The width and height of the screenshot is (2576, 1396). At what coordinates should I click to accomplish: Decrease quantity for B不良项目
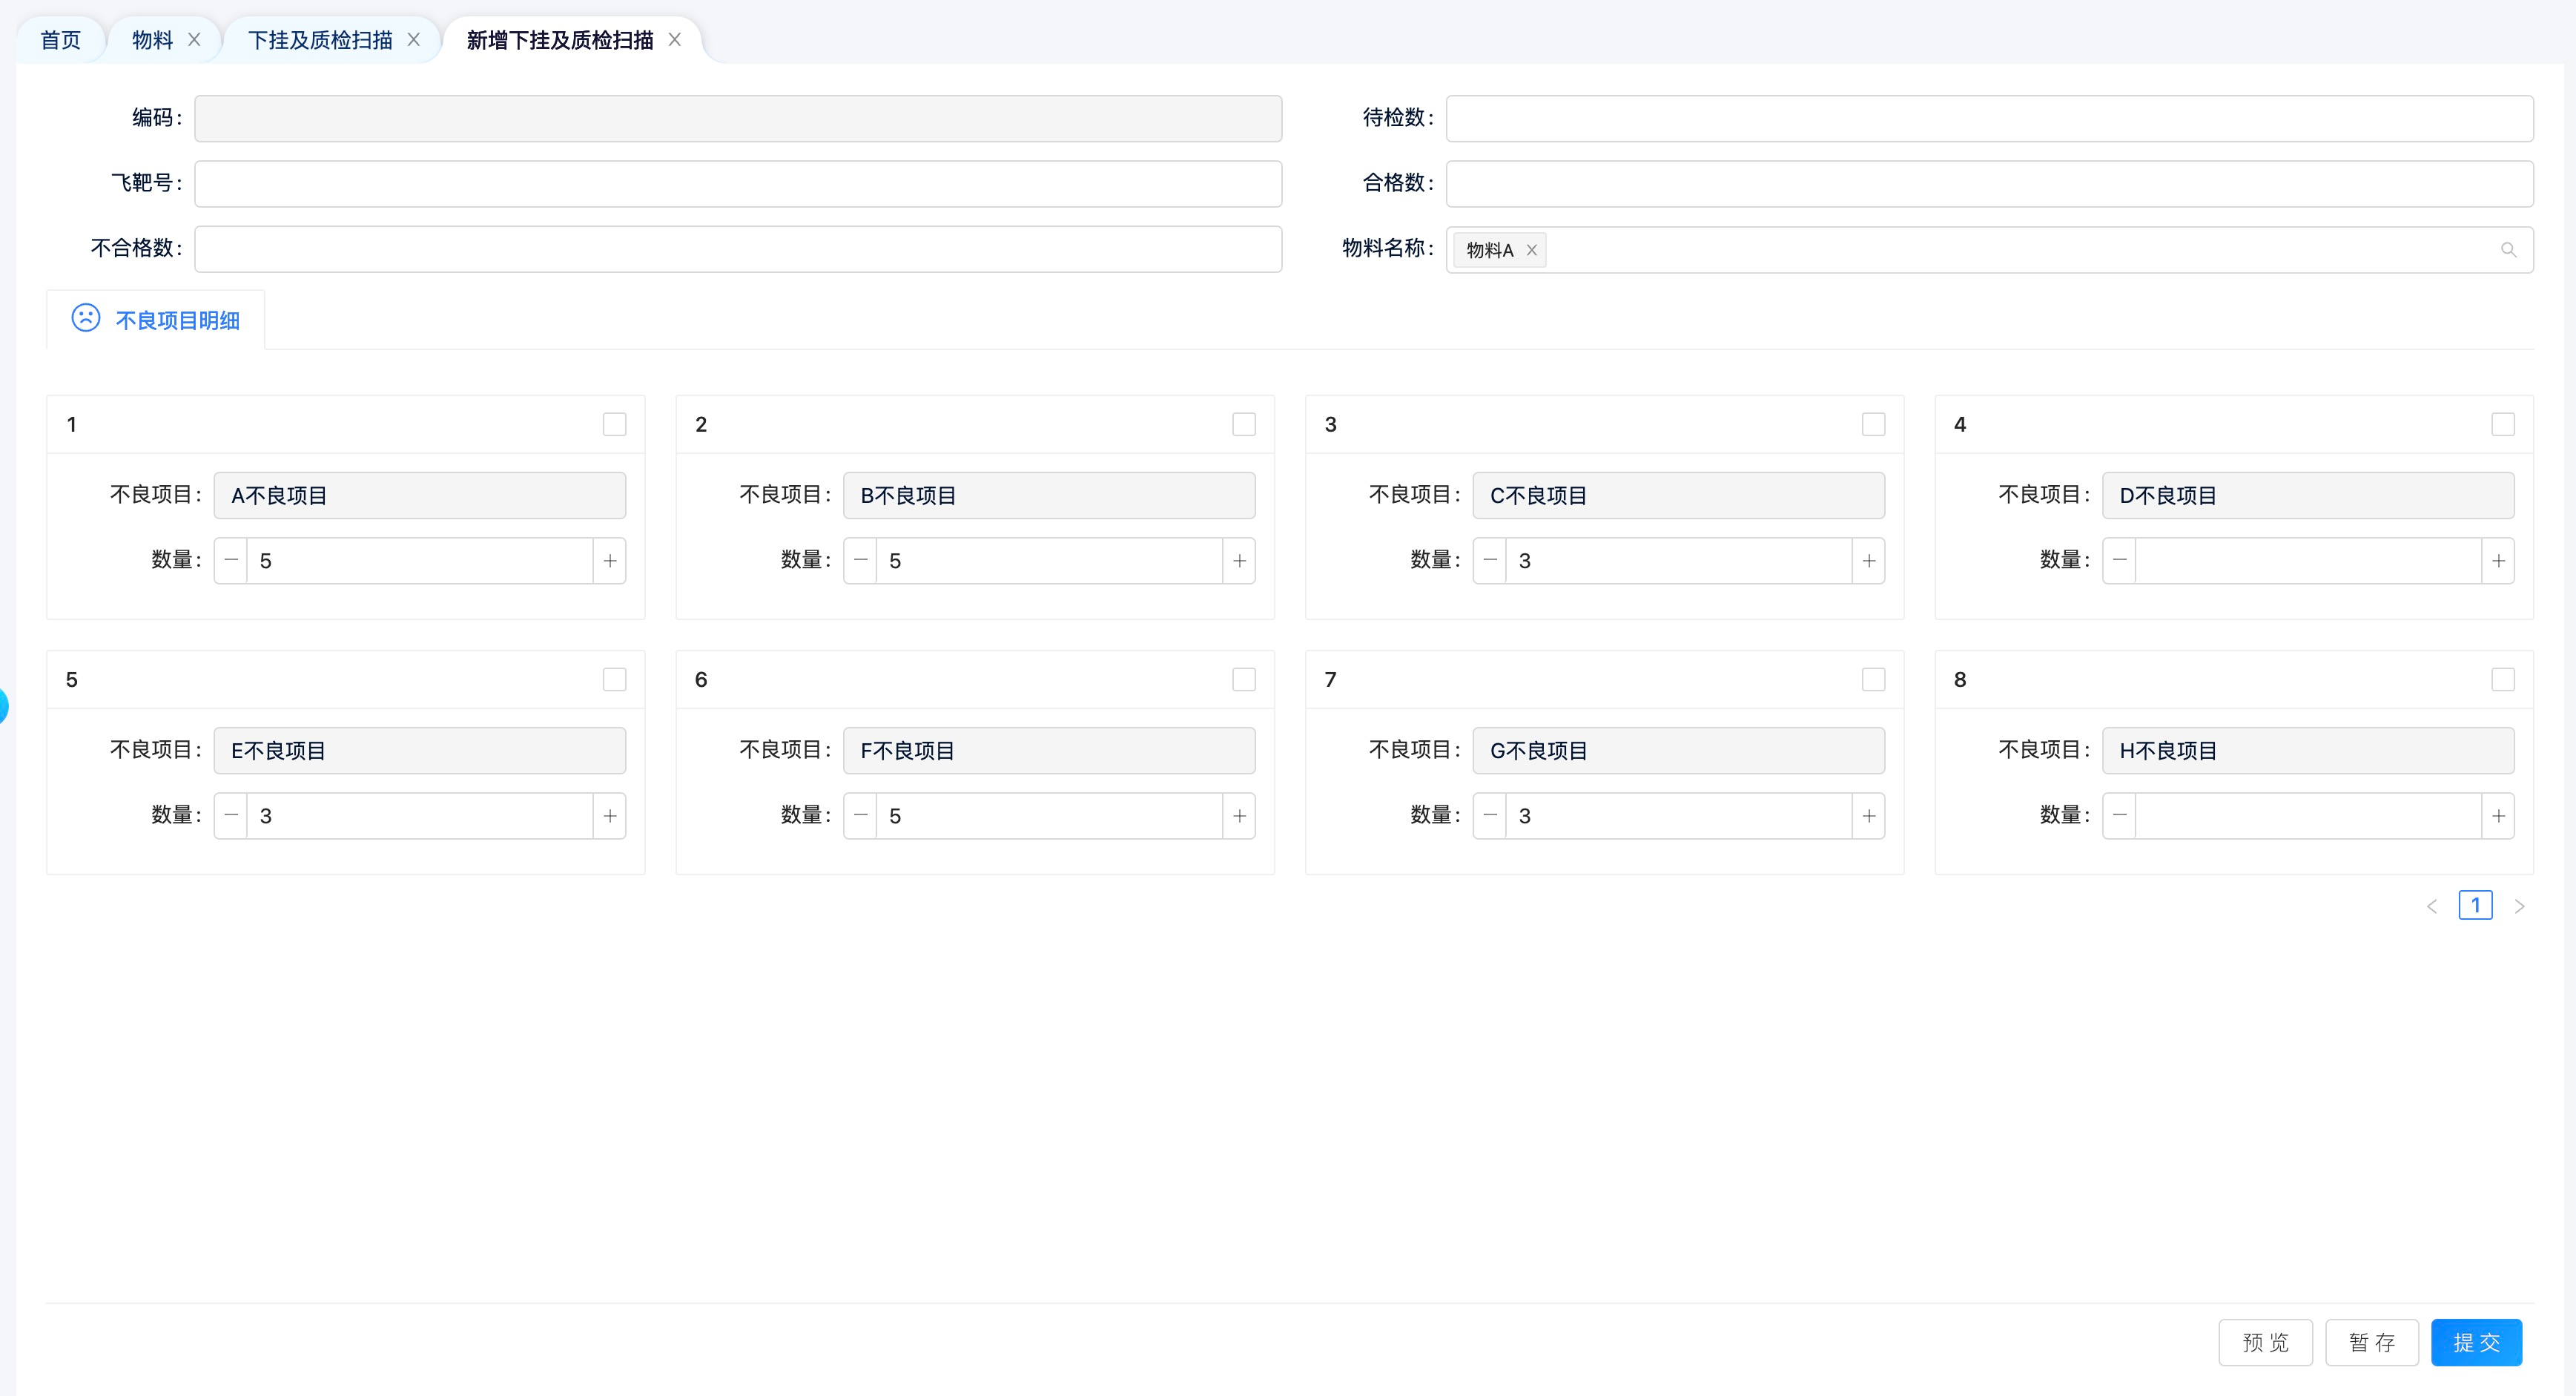pos(860,561)
